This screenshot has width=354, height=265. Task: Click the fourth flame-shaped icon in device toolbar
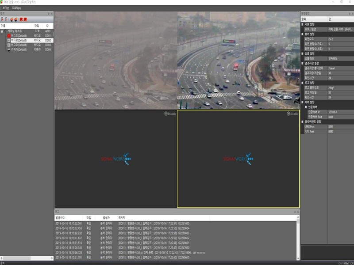(16, 19)
